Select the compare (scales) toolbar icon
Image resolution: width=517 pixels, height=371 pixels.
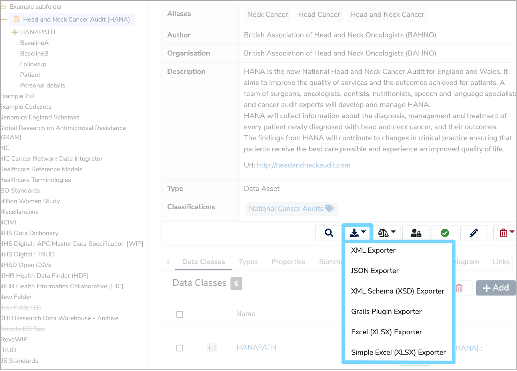click(x=384, y=232)
